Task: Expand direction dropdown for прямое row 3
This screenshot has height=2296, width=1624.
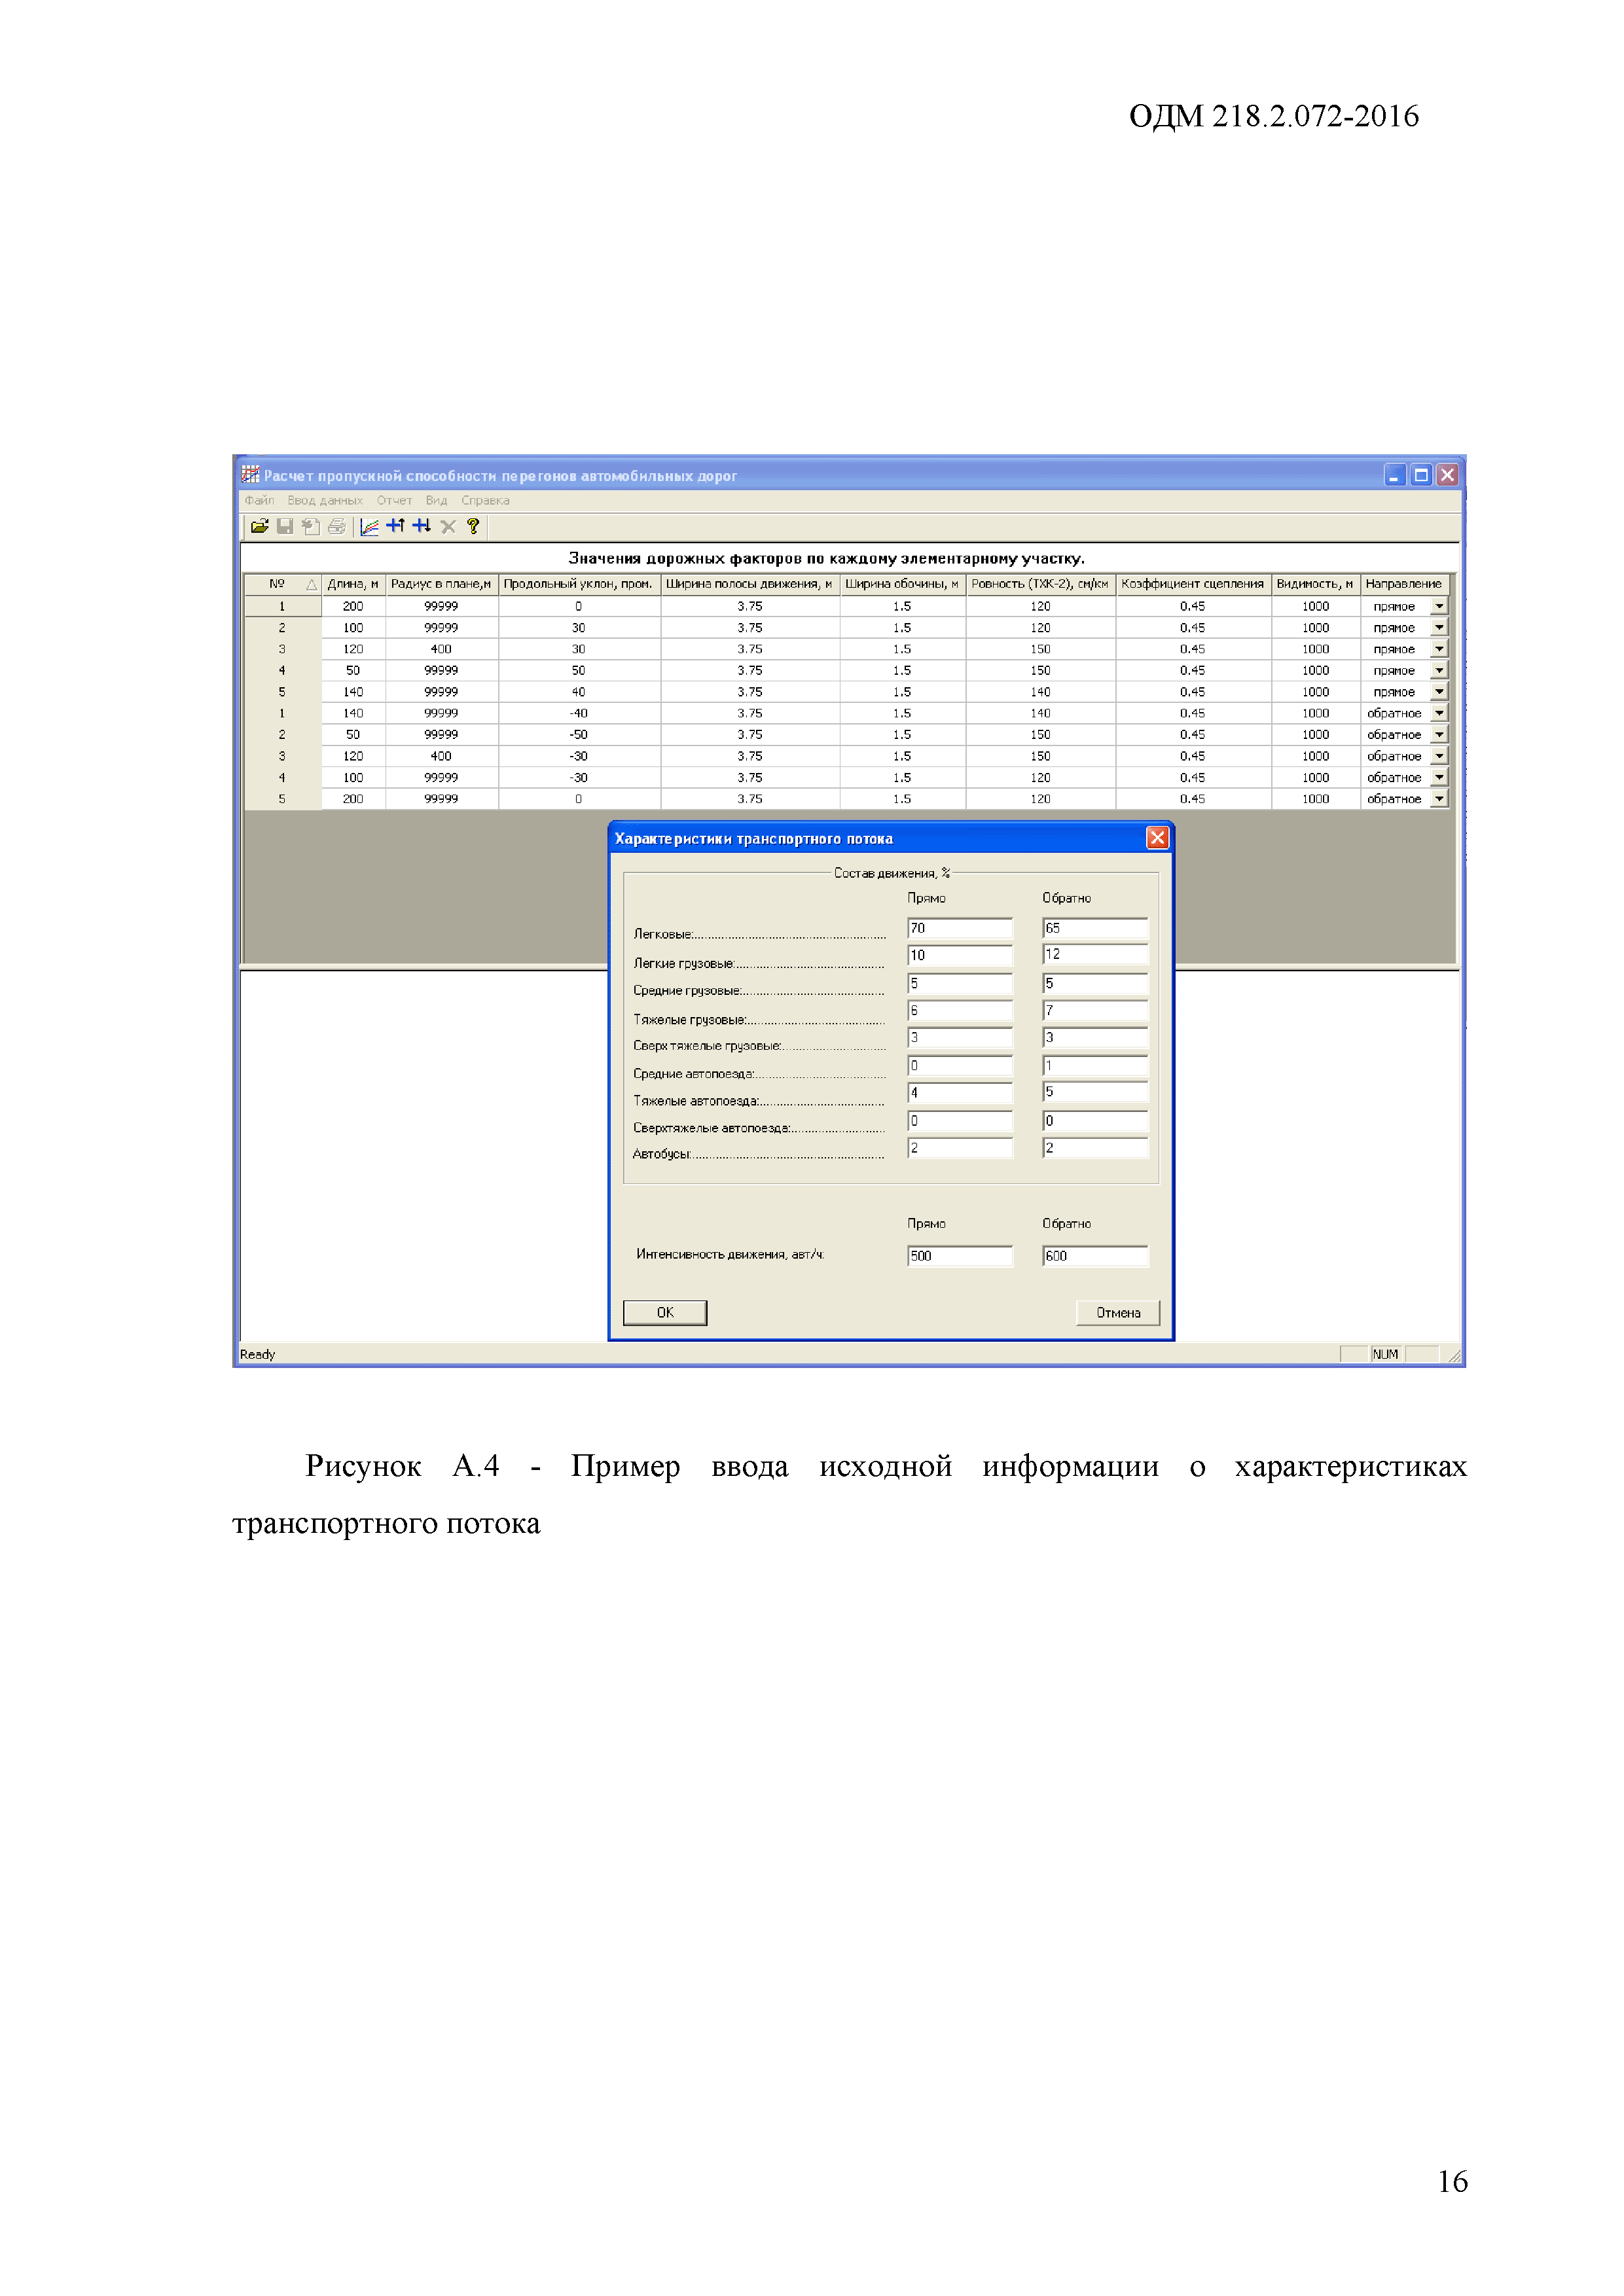Action: (x=1439, y=649)
